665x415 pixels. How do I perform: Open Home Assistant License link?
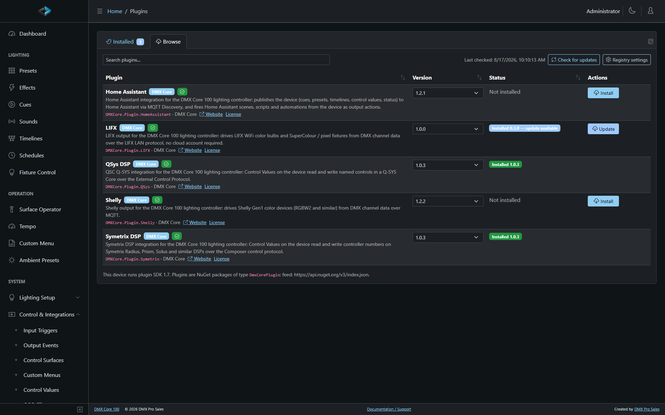tap(233, 114)
